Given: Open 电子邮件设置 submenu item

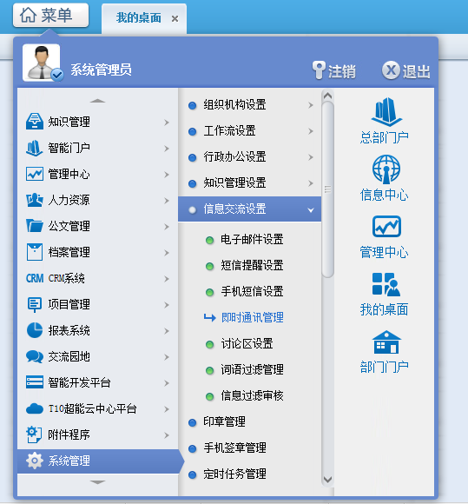Looking at the screenshot, I should tap(252, 239).
